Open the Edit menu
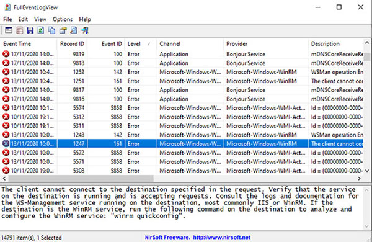 pos(23,19)
